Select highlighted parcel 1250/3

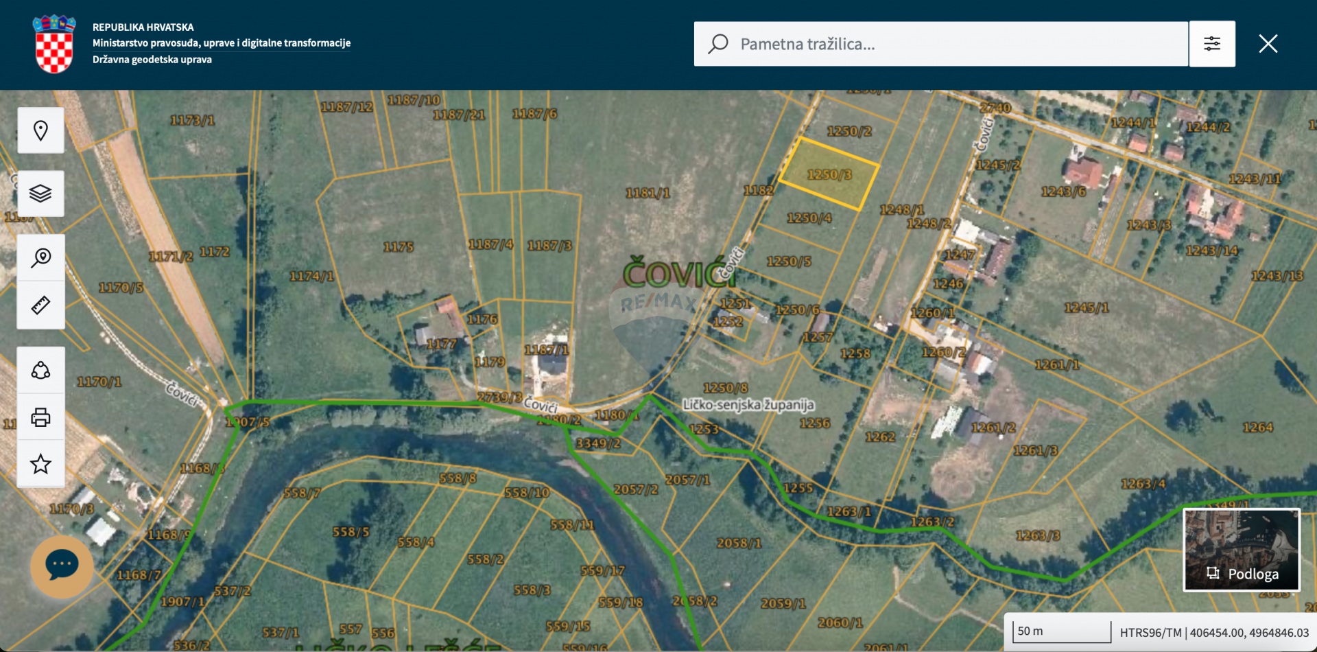point(829,174)
